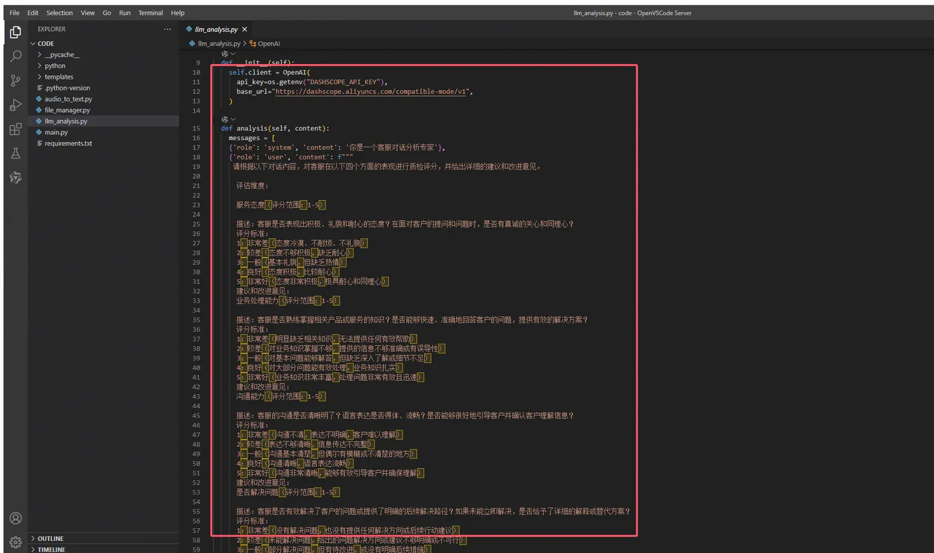Open the File menu
Viewport: 934px width, 553px height.
click(x=14, y=13)
